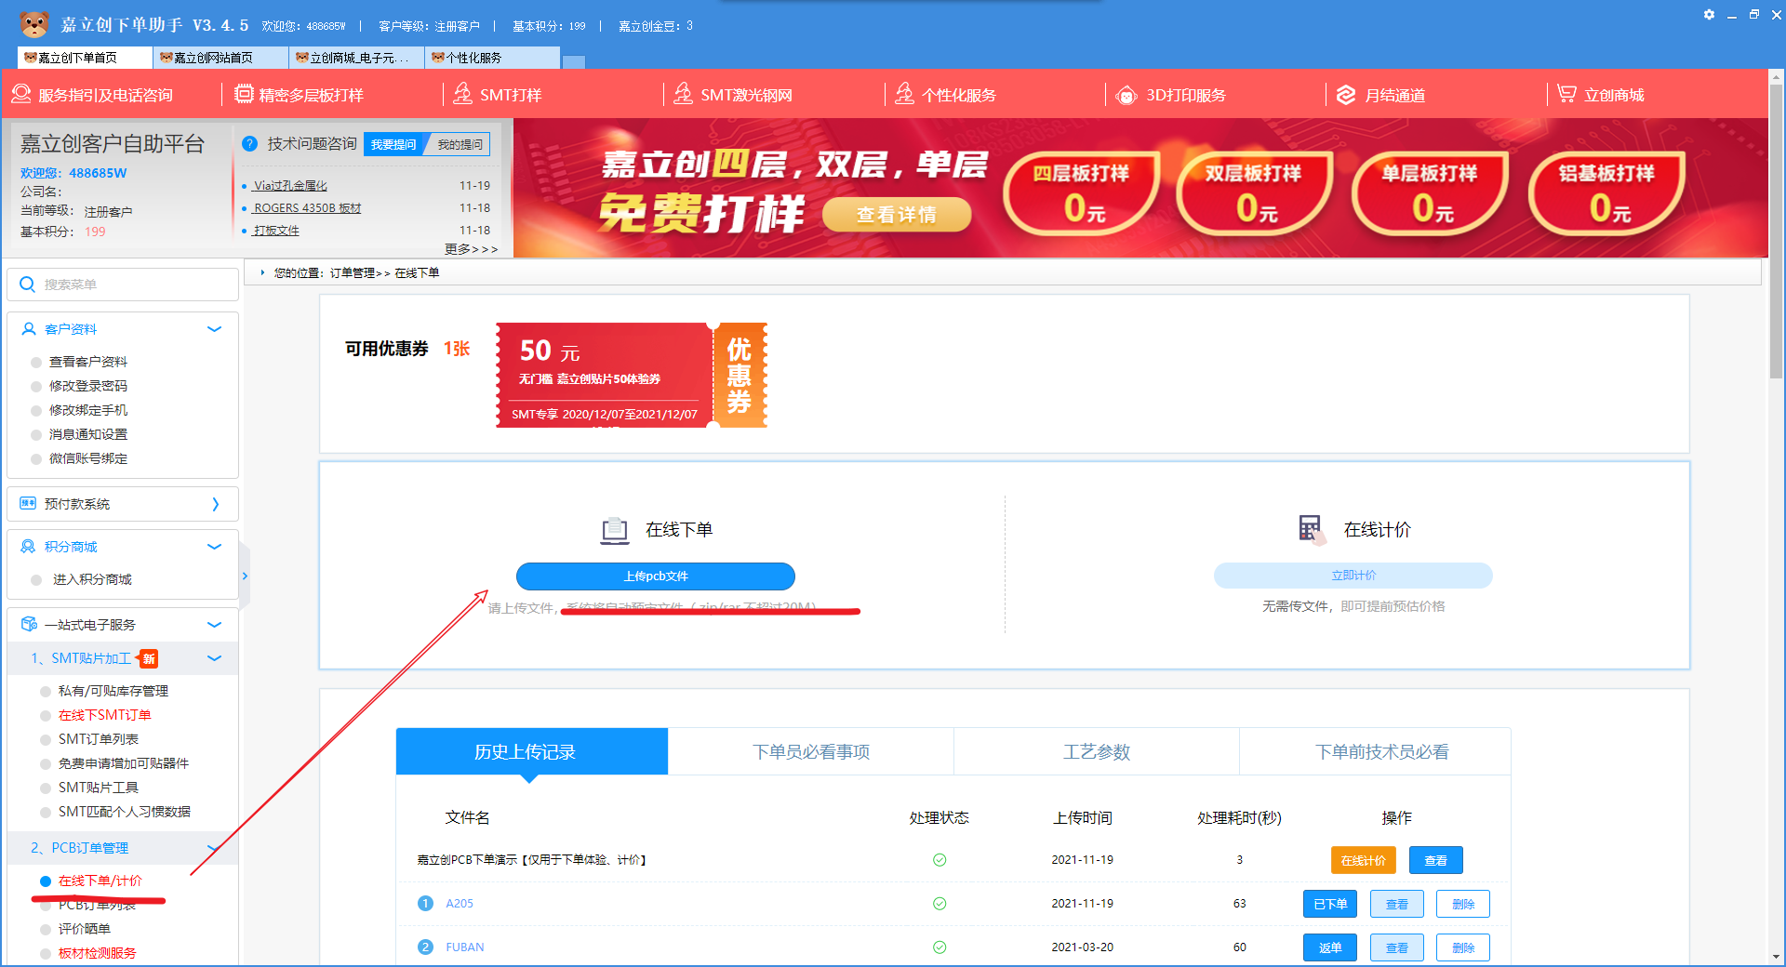Collapse the SMT贴片加工 submenu chevron
This screenshot has width=1786, height=967.
tap(215, 658)
